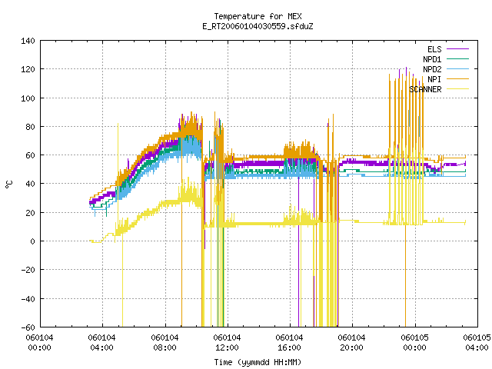Screen dimensions: 492x369
Task: Click the y-axis tick label -60
Action: click(28, 327)
